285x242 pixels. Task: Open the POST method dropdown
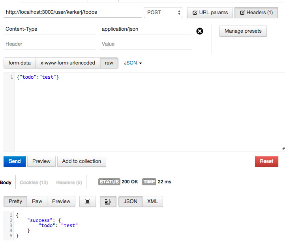coord(163,13)
